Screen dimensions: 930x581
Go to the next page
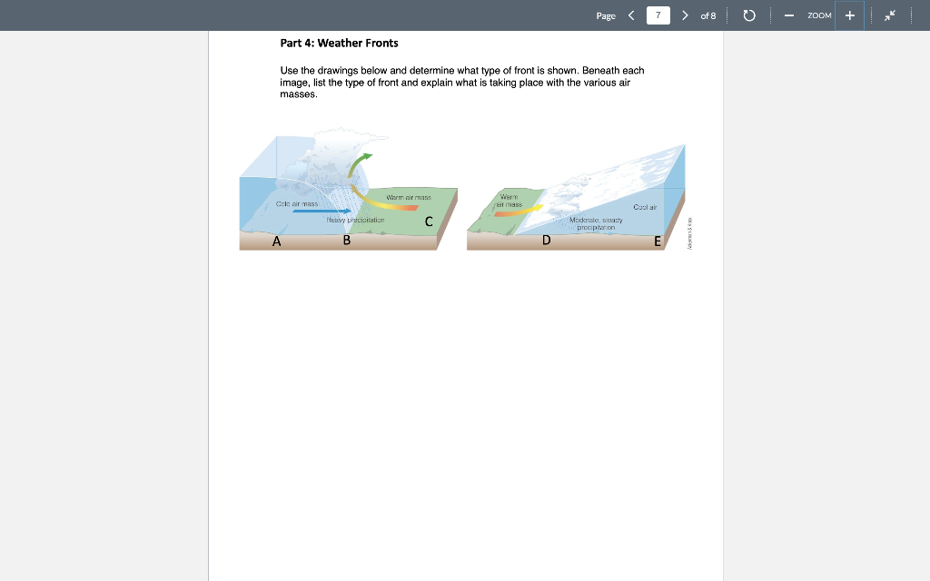[684, 15]
